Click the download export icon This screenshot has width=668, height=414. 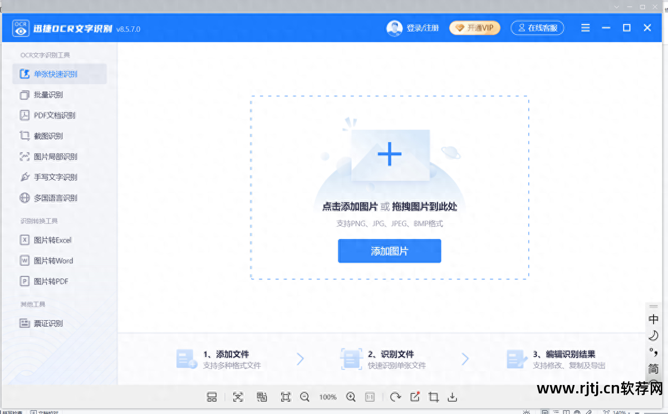point(453,397)
